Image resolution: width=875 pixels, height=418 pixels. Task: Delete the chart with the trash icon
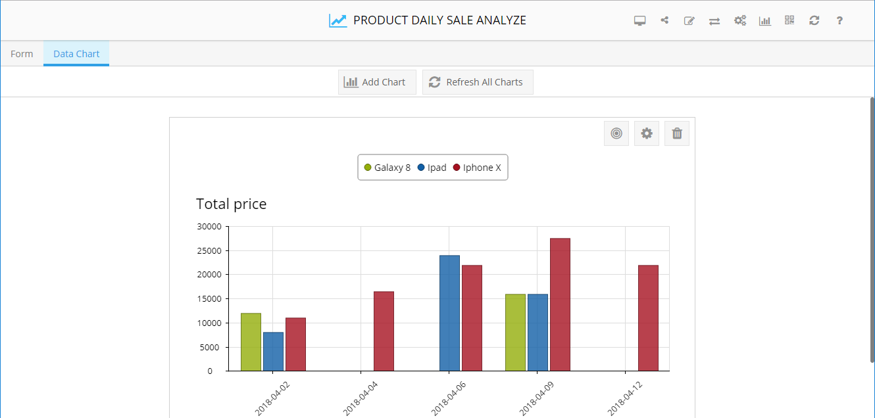coord(677,133)
